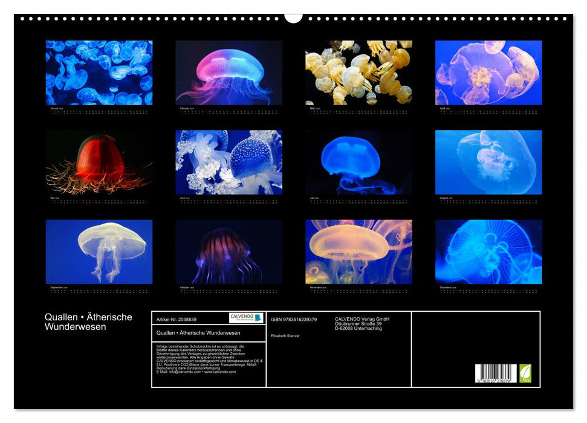
Task: Click the large title 'Quallen • Ätherische Wunderwesen'
Action: tap(88, 322)
